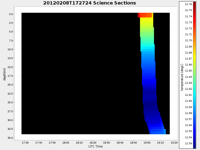Click the 7.5 depth tick label

pyautogui.click(x=11, y=40)
